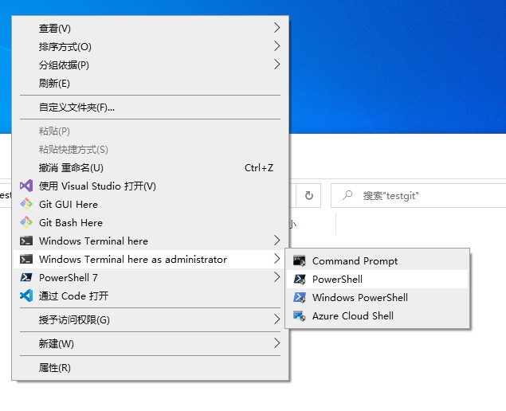Expand the Windows Terminal here submenu arrow
Viewport: 506px width, 411px height.
coord(277,241)
